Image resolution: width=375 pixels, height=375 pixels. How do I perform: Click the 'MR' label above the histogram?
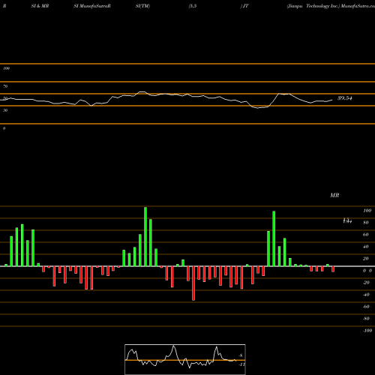[x=334, y=195]
